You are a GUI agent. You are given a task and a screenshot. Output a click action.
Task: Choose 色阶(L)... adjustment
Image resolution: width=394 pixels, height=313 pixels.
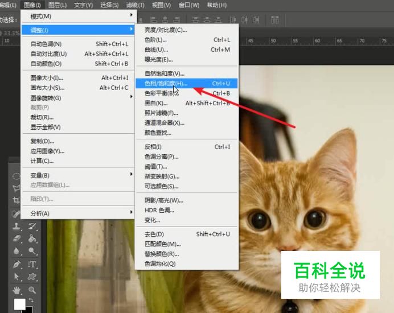click(187, 40)
